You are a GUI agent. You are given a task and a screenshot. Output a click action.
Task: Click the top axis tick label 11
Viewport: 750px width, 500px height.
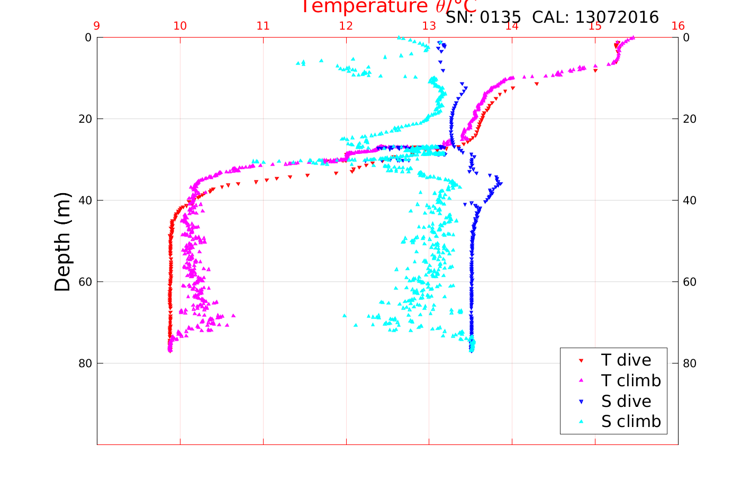point(263,26)
